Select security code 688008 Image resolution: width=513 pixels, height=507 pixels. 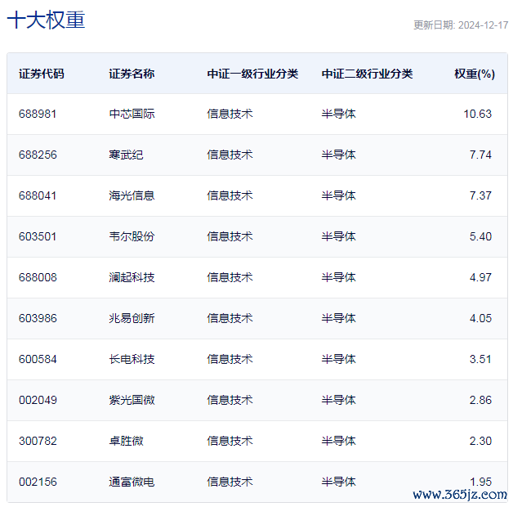[38, 277]
